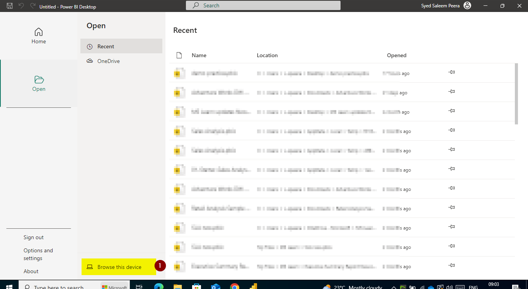
Task: Open the About page
Action: click(x=31, y=271)
